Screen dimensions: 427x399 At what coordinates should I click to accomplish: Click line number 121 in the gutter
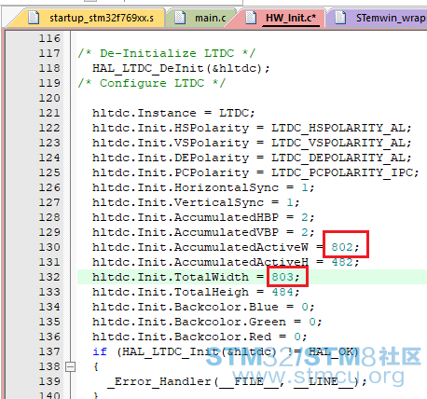49,113
